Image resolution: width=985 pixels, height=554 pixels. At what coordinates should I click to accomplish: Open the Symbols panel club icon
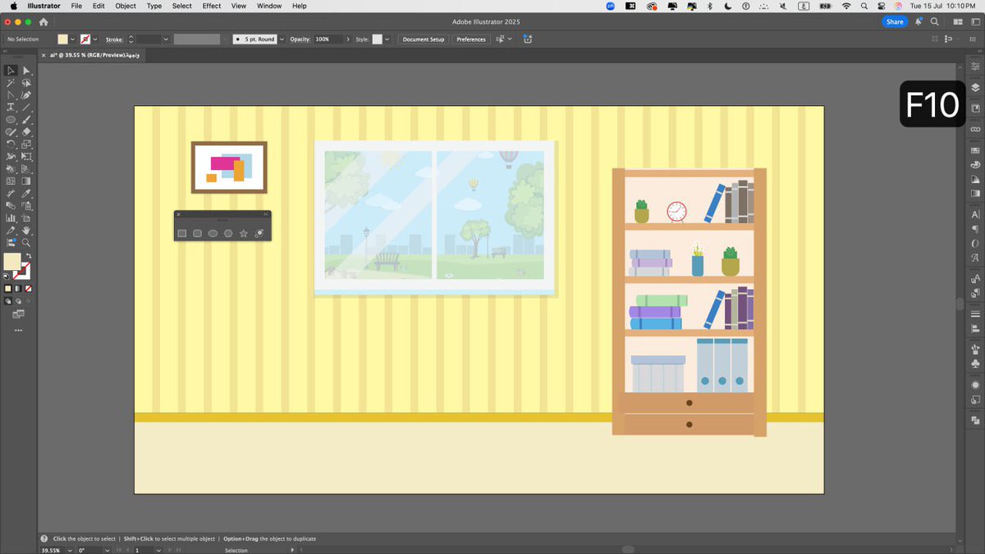975,364
